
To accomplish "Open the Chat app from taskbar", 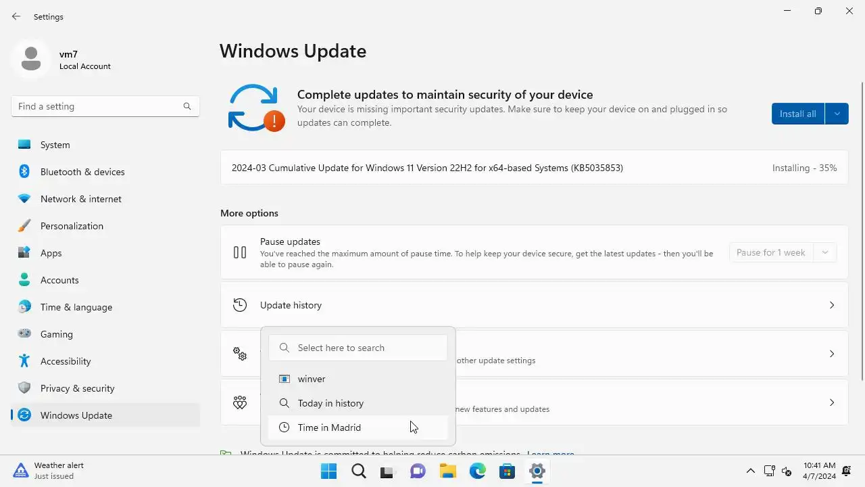I will coord(418,471).
